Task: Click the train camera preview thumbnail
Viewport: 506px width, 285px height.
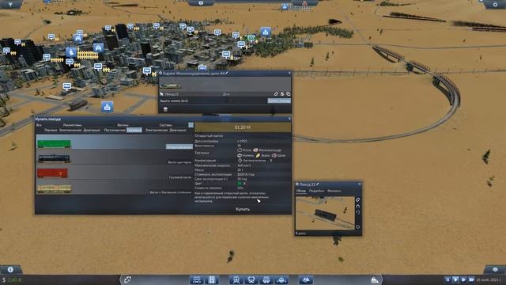Action: [325, 213]
